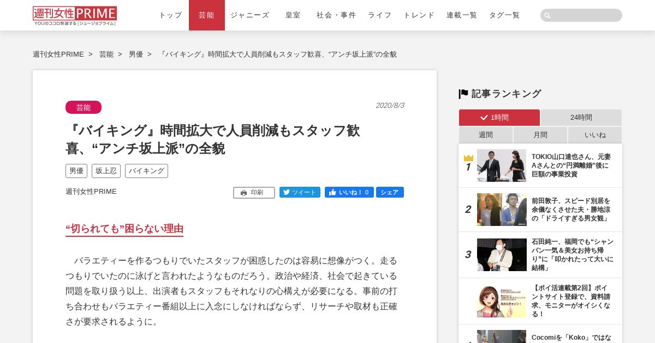This screenshot has width=655, height=343.
Task: Select the 坂上忍 tag
Action: click(x=106, y=171)
